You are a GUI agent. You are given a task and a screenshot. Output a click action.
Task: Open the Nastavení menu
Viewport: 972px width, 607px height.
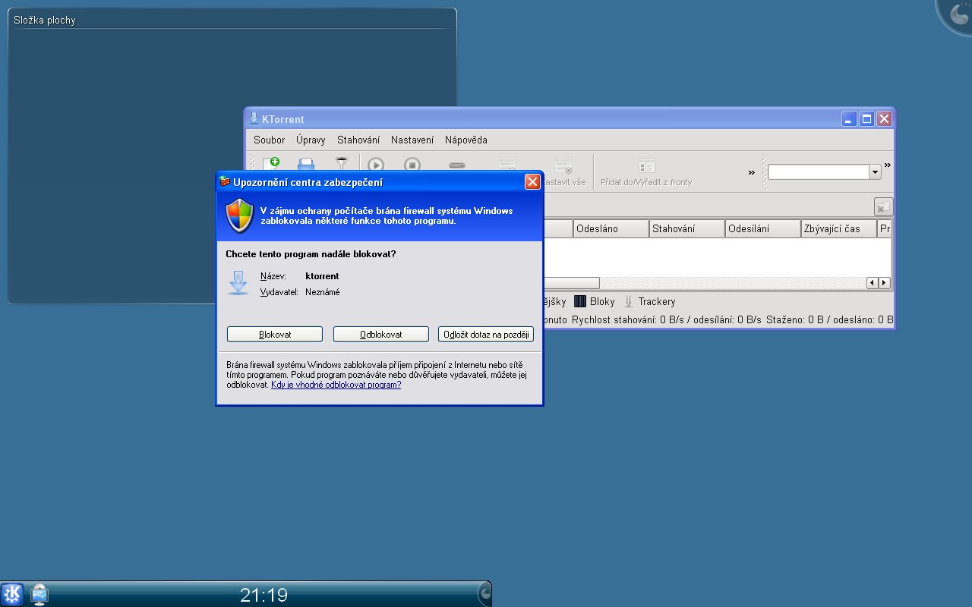(412, 140)
